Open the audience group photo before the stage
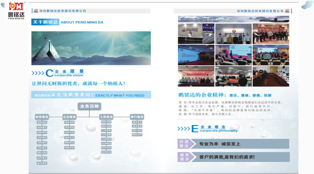The height and width of the screenshot is (174, 314). 271,55
